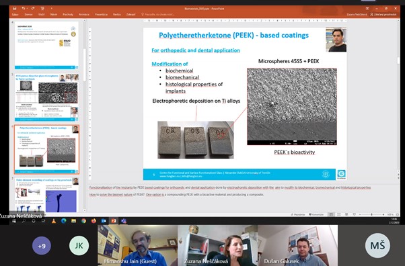The height and width of the screenshot is (266, 405).
Task: Click the 'biomechanical' bullet on the slide
Action: coord(182,77)
